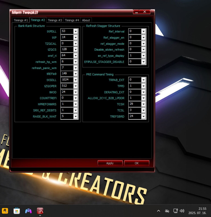Click the OK button
The image size is (211, 217).
tap(137, 163)
